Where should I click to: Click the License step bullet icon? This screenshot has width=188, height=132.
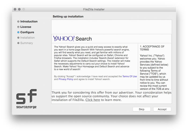tap(18, 27)
